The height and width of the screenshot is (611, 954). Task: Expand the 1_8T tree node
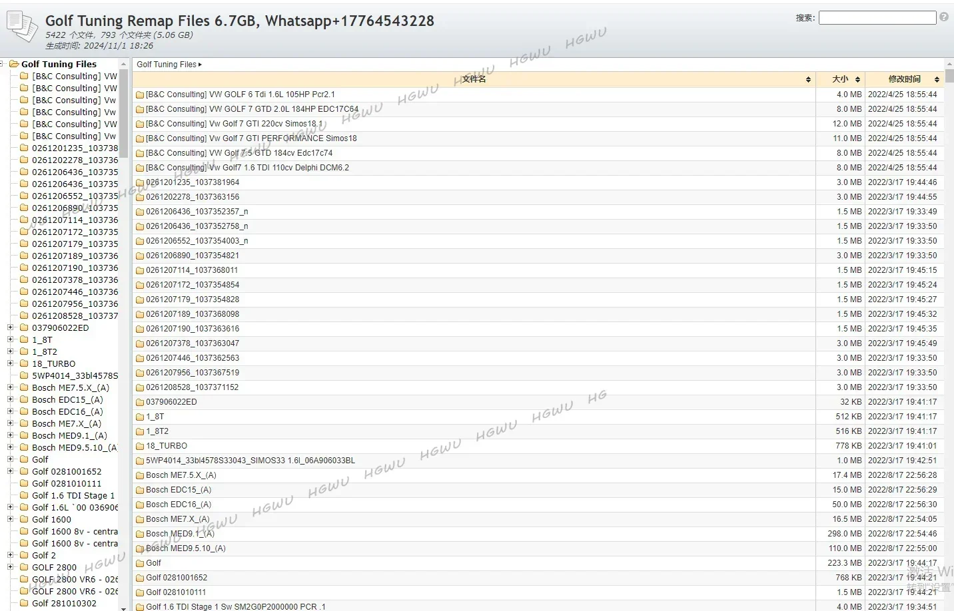tap(10, 339)
